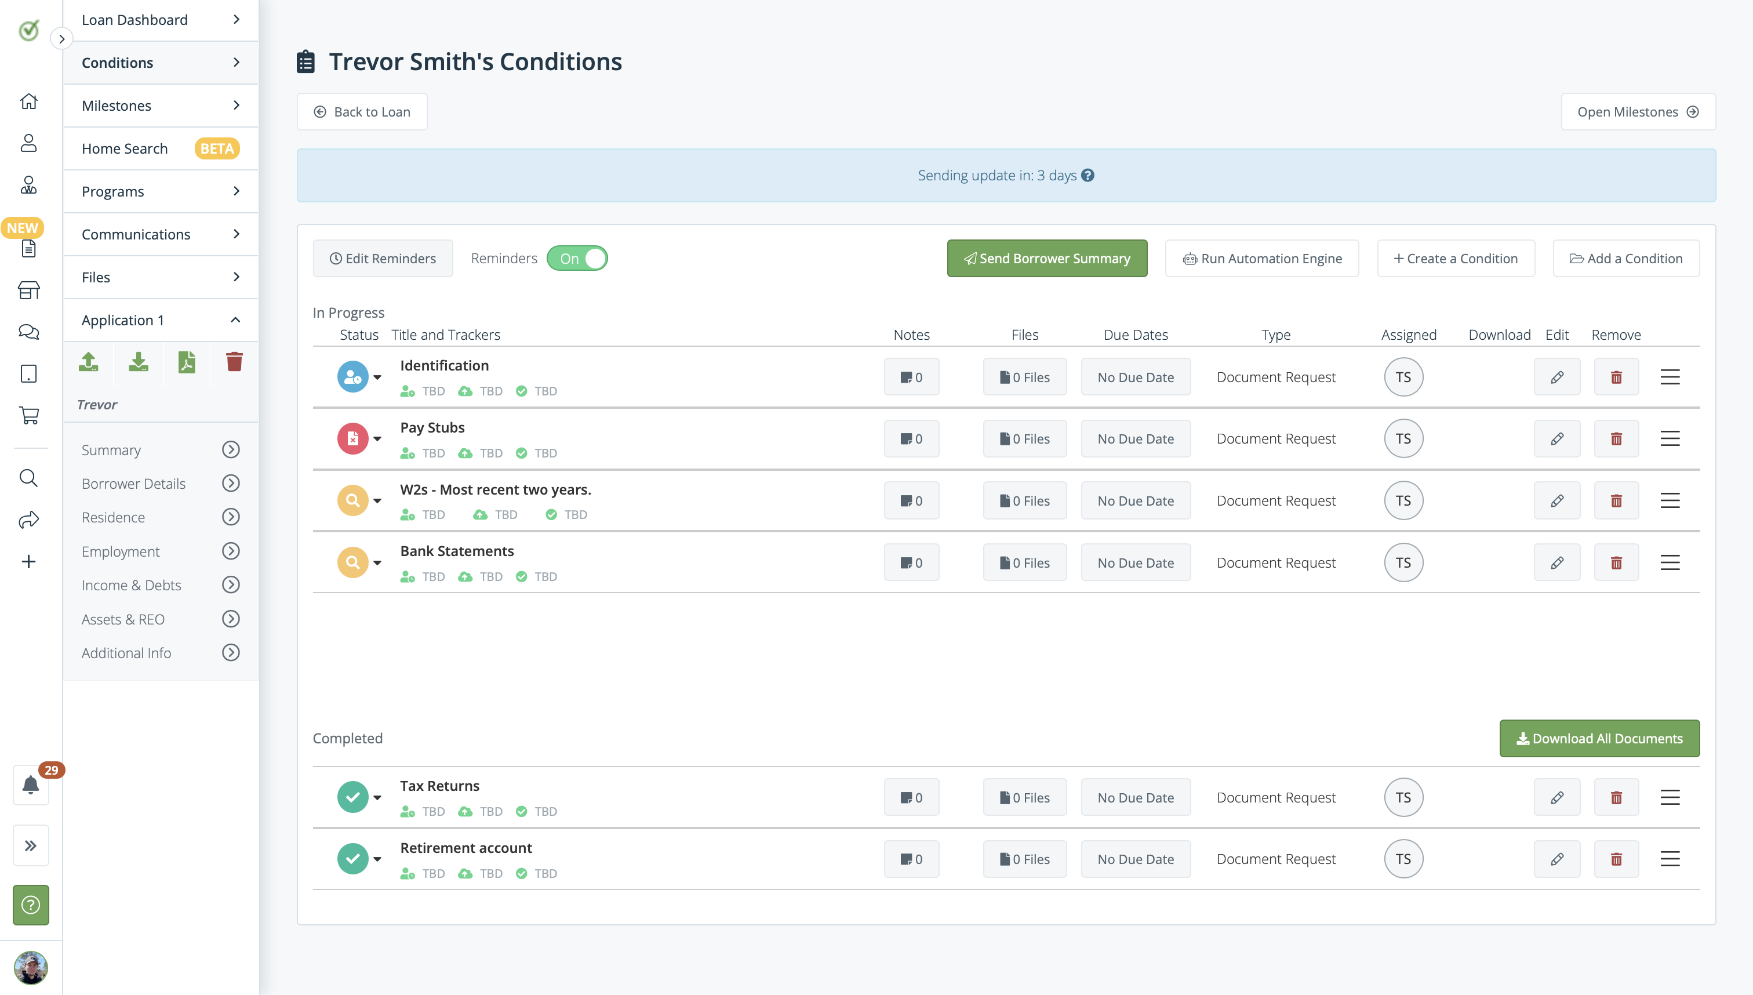Click Send Borrower Summary button
Image resolution: width=1753 pixels, height=995 pixels.
click(x=1048, y=259)
